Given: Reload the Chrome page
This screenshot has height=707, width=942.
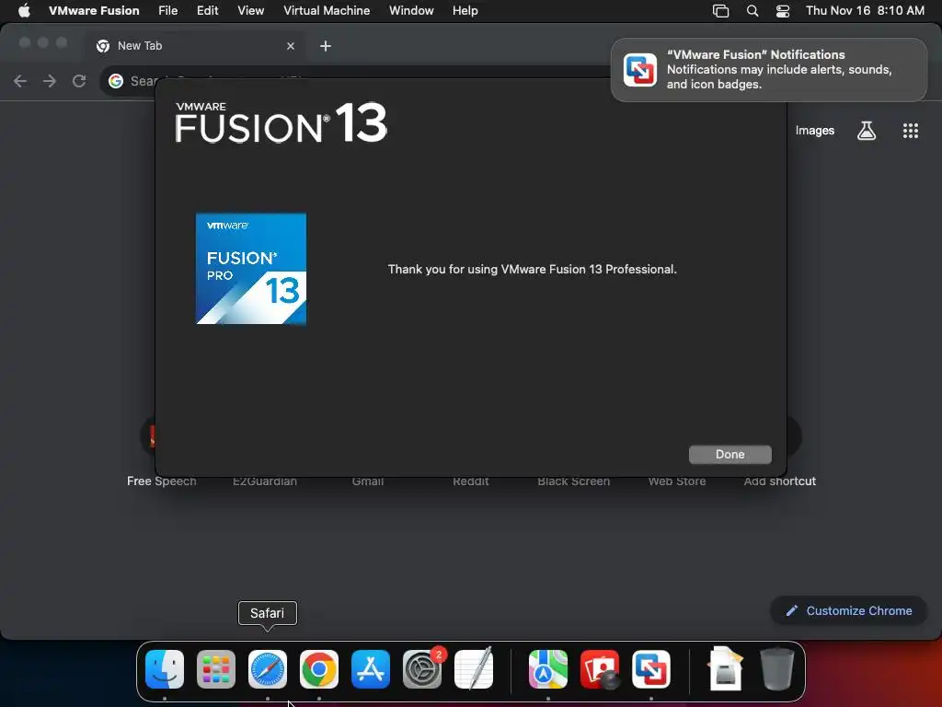Looking at the screenshot, I should coord(79,81).
